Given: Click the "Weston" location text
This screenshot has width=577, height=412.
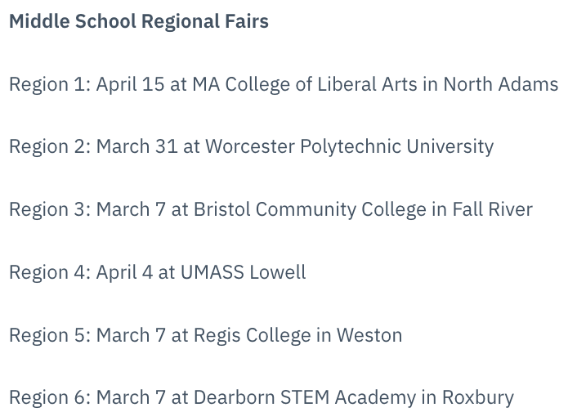Looking at the screenshot, I should (x=371, y=335).
